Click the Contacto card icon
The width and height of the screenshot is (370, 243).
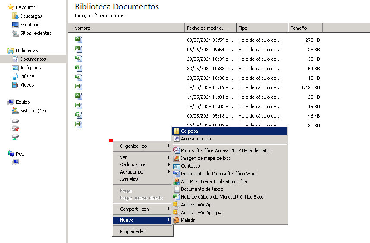tap(176, 166)
